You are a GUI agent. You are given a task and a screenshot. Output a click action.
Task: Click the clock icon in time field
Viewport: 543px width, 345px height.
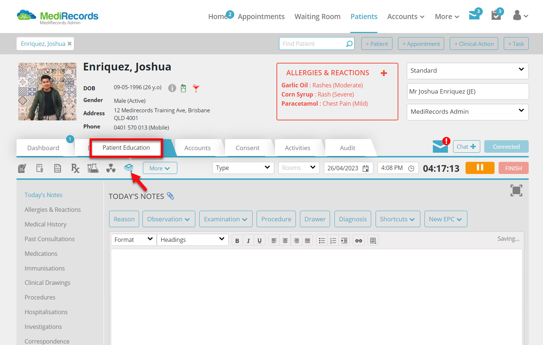[411, 168]
